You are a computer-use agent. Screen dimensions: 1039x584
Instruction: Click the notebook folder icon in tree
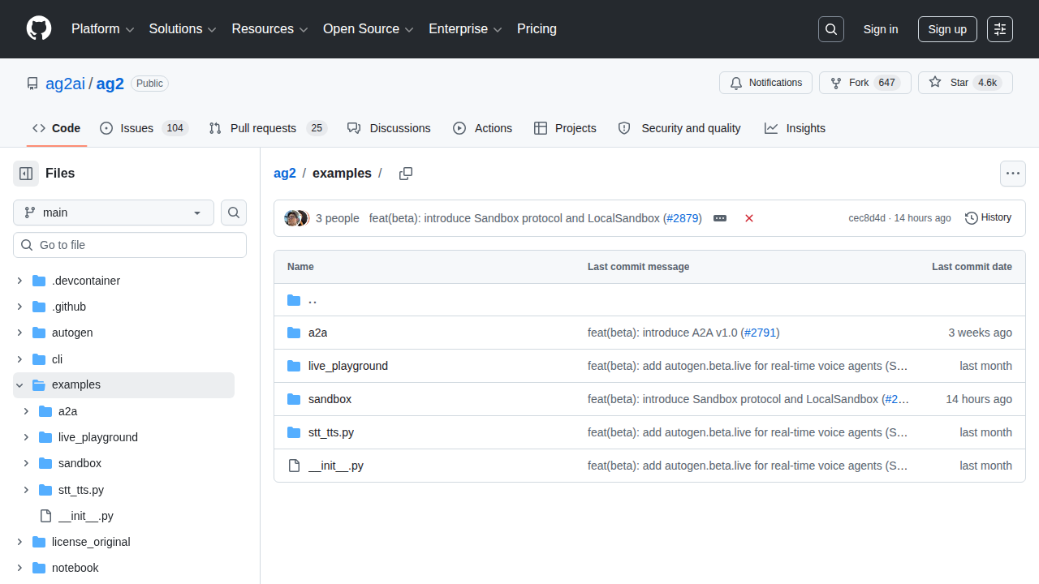tap(39, 568)
